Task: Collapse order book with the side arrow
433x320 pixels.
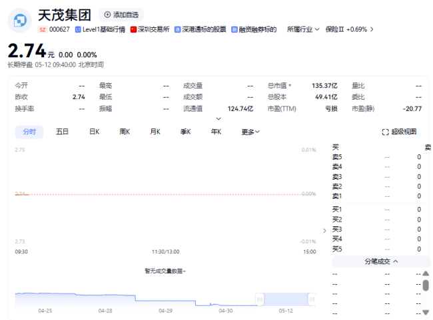Action: pyautogui.click(x=324, y=230)
